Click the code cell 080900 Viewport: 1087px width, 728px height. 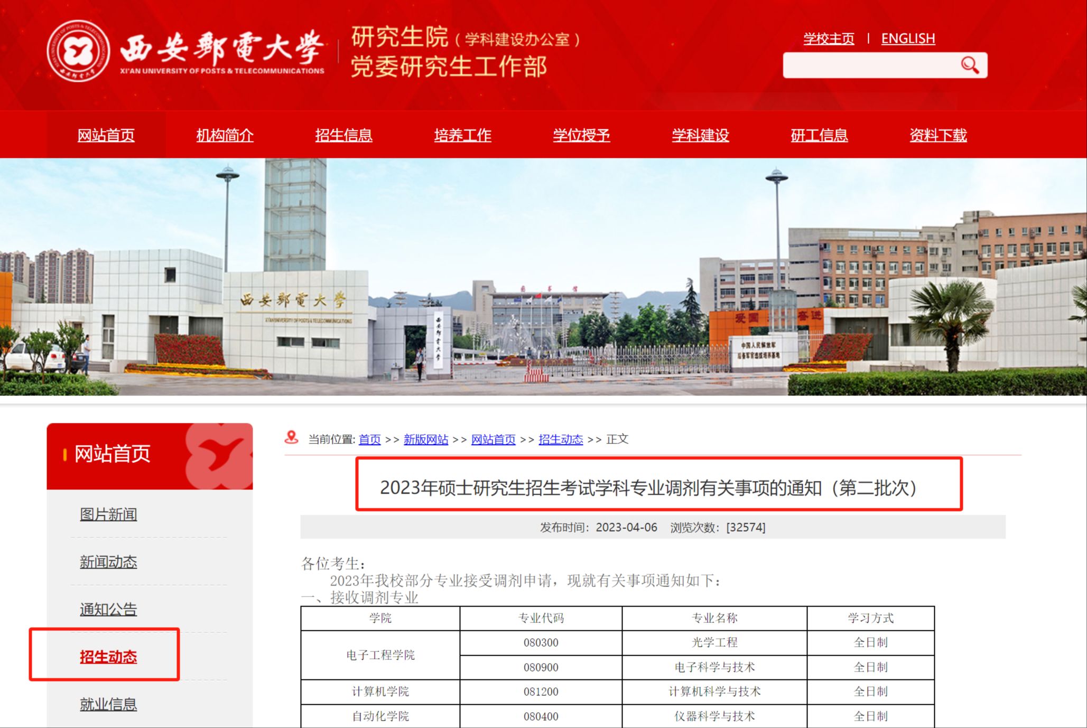[541, 667]
